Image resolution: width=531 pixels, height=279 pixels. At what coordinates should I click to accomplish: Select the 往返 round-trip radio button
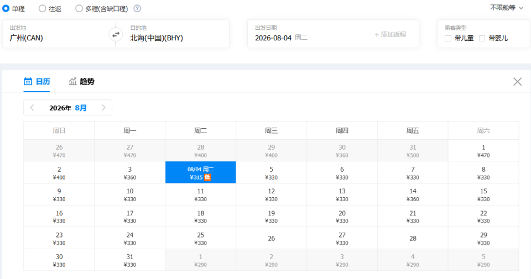click(43, 8)
